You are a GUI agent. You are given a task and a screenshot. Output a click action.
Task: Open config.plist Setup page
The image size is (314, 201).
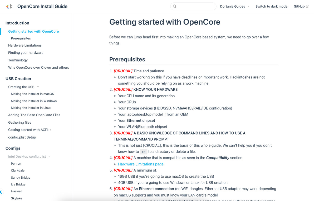click(x=22, y=137)
